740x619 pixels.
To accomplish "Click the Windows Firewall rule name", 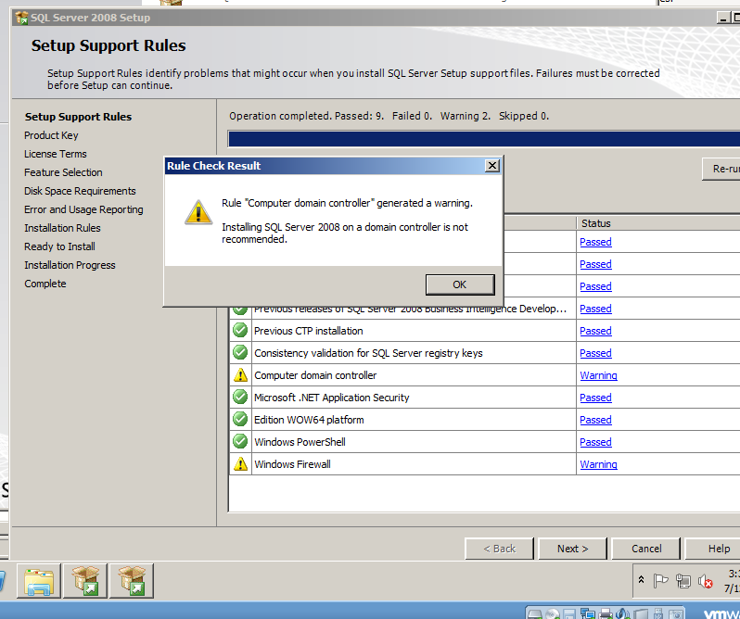I will coord(292,464).
